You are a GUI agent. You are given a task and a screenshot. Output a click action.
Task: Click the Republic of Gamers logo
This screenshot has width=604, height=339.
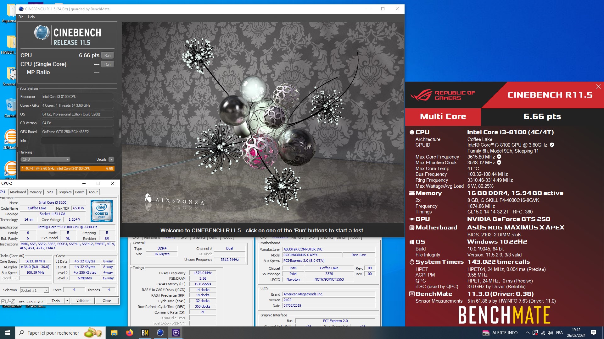[x=443, y=95]
